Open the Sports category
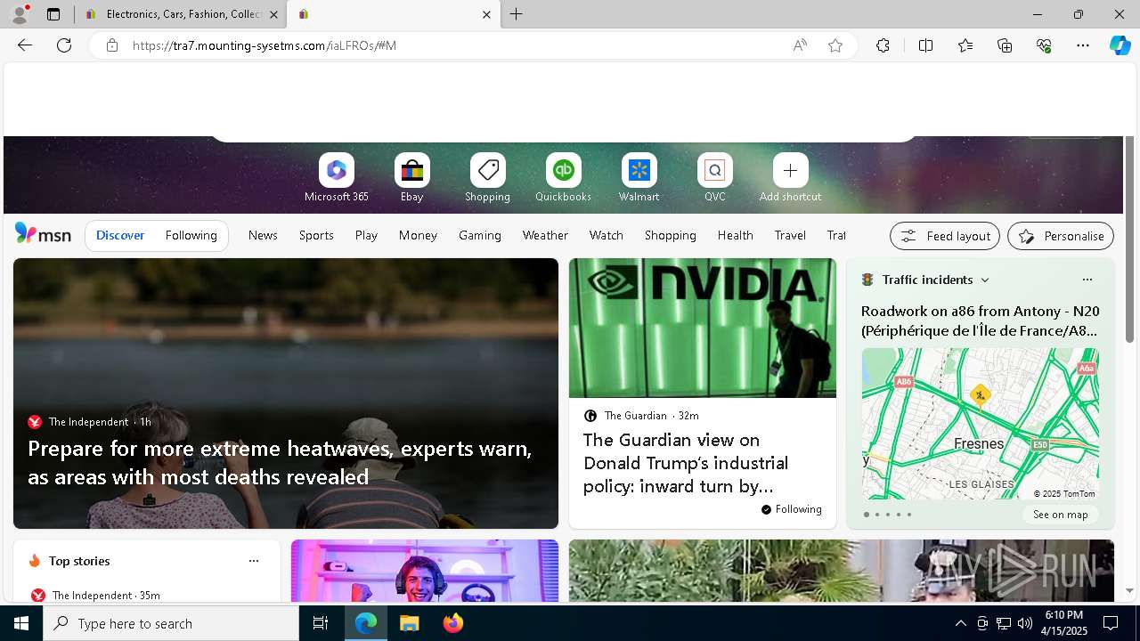The width and height of the screenshot is (1140, 641). click(316, 235)
